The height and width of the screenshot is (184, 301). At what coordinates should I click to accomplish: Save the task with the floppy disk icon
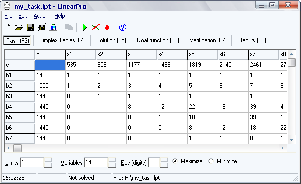30,27
